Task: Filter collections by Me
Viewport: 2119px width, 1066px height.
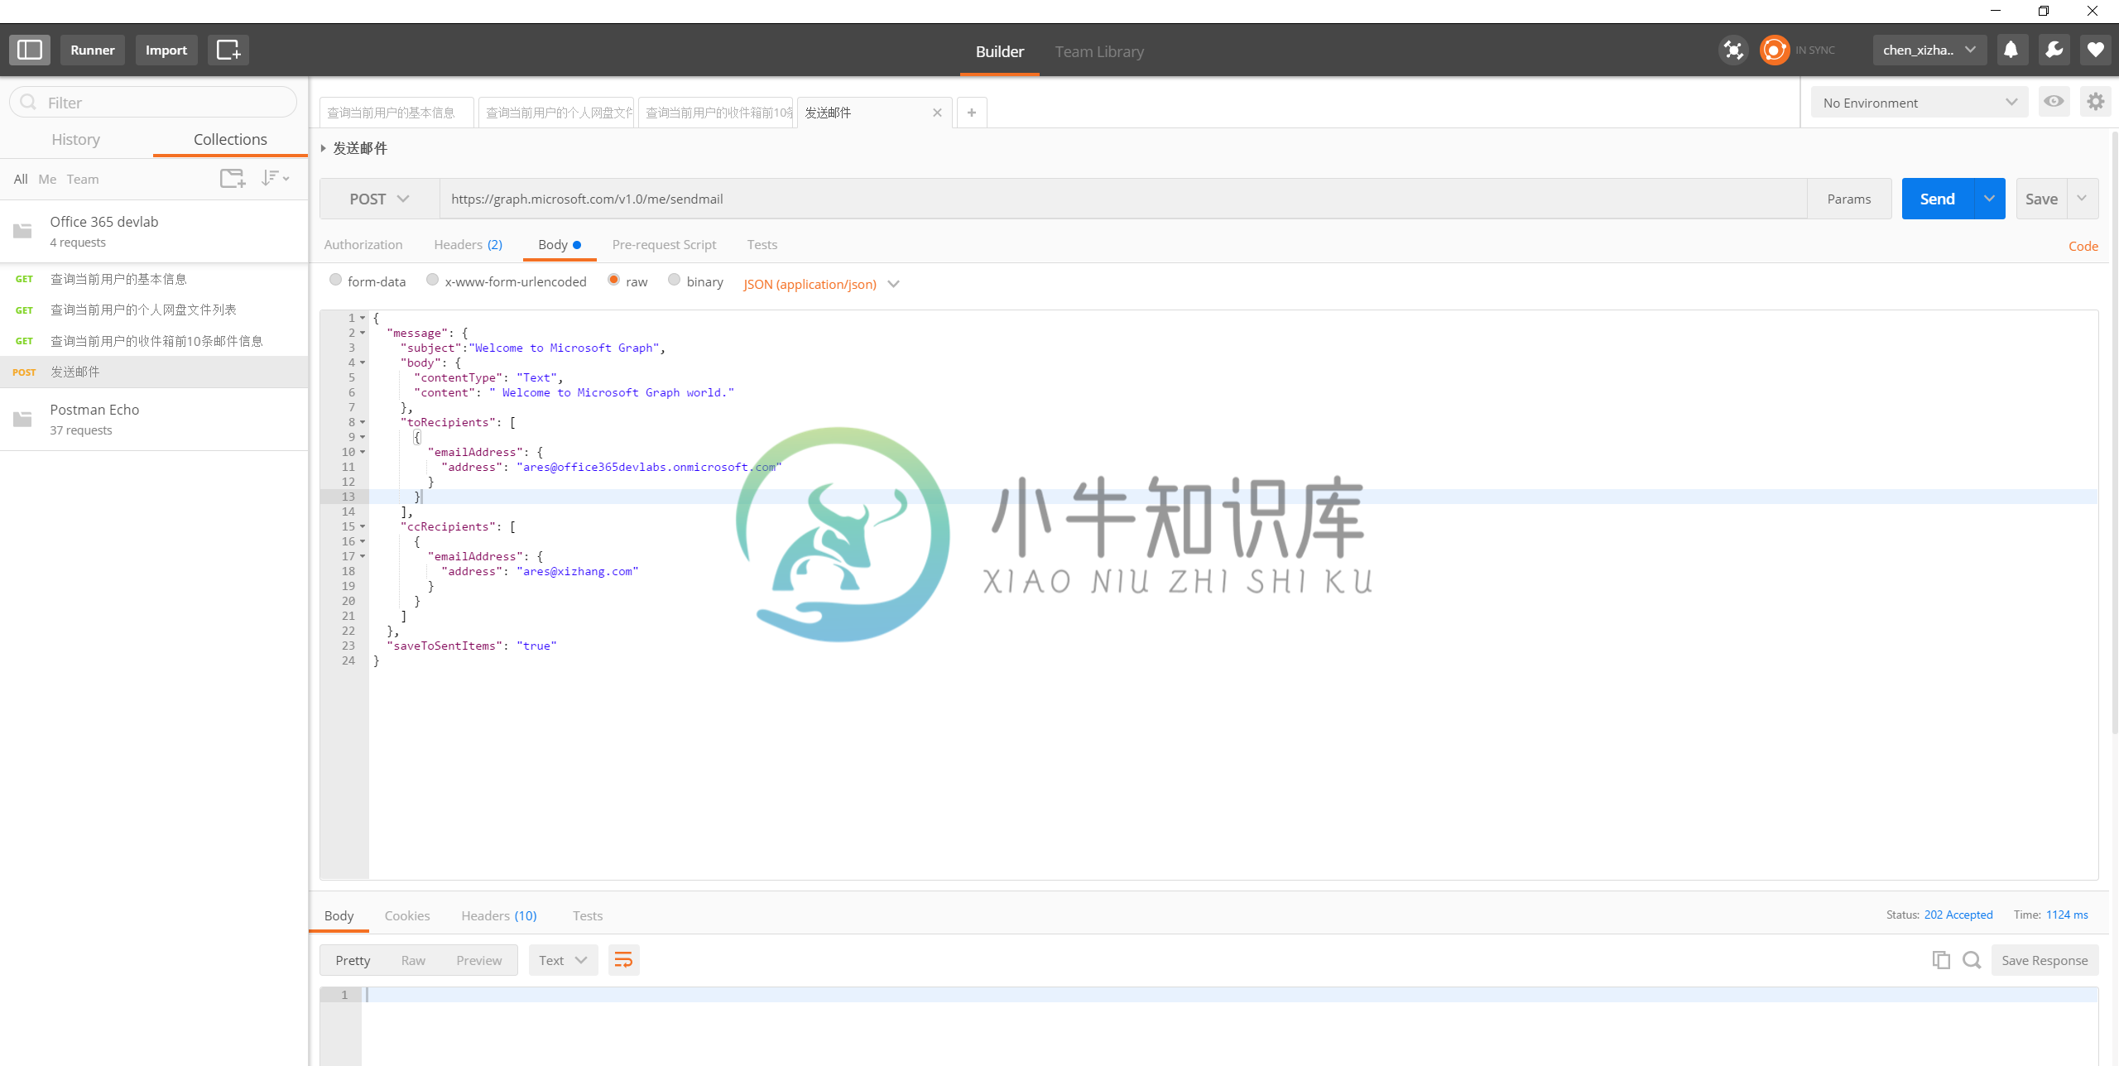Action: [47, 179]
